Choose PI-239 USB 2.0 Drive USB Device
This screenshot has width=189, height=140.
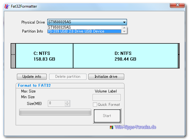(x=85, y=31)
